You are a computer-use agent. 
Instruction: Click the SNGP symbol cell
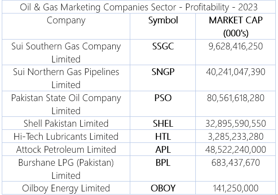(x=163, y=72)
